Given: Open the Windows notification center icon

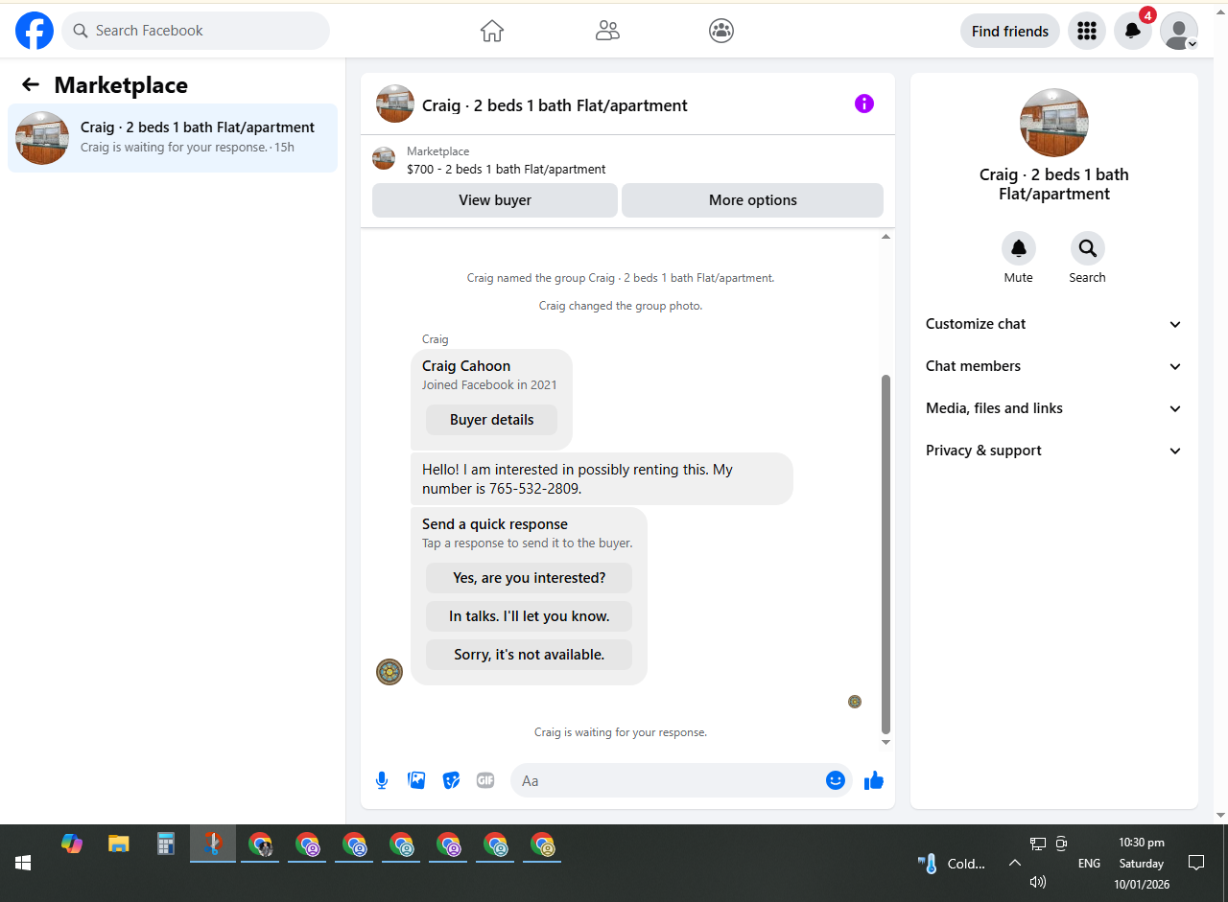Looking at the screenshot, I should click(1196, 863).
